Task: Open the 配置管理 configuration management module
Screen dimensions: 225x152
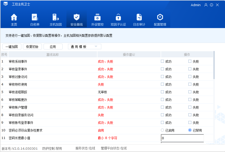Action: [x=160, y=19]
